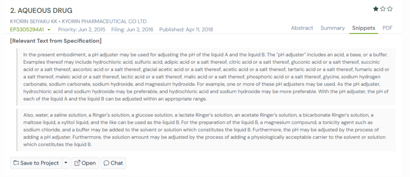This screenshot has width=410, height=177.
Task: Click the Save to Project button
Action: point(36,163)
